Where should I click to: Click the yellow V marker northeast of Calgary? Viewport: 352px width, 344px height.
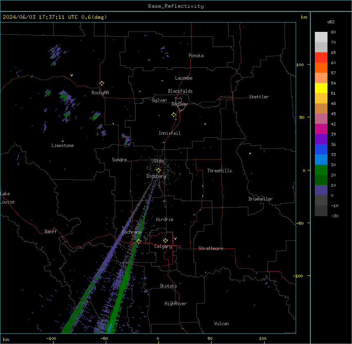pos(175,239)
